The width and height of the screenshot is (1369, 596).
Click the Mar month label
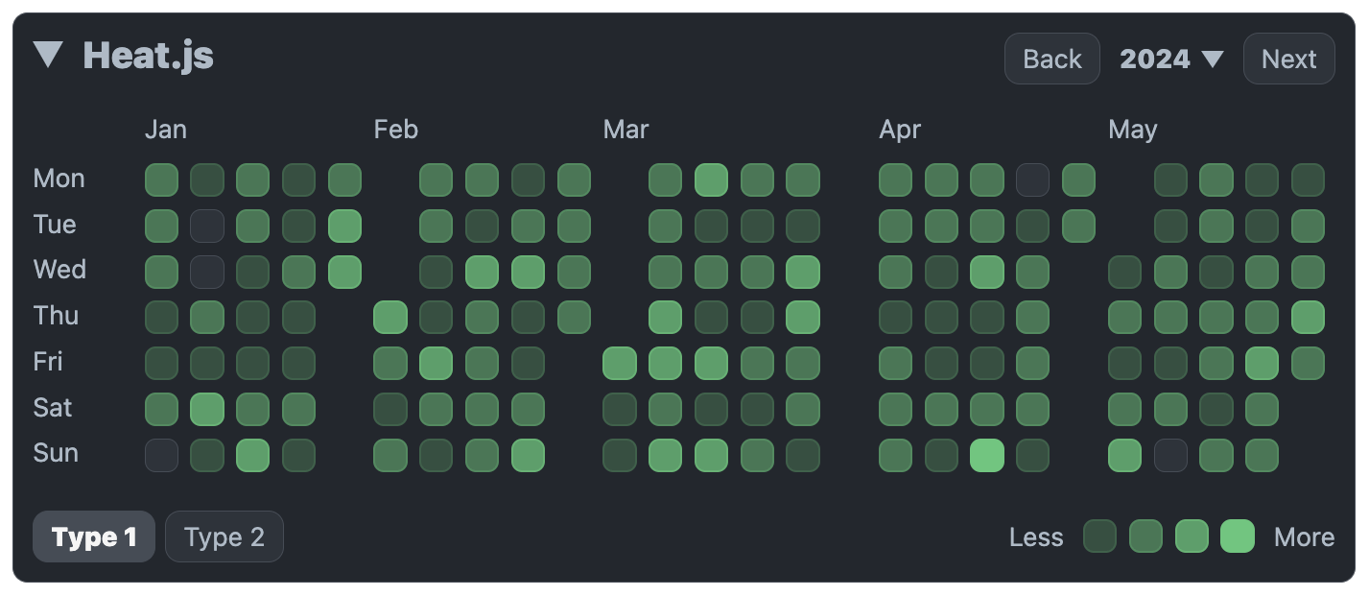(x=625, y=130)
